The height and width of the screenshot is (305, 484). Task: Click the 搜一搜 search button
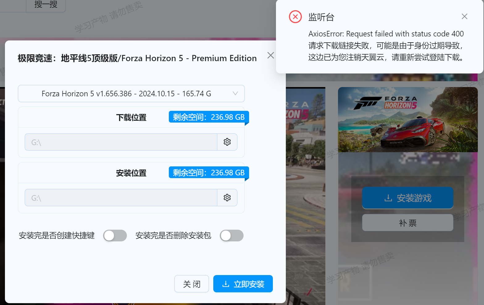pos(46,5)
